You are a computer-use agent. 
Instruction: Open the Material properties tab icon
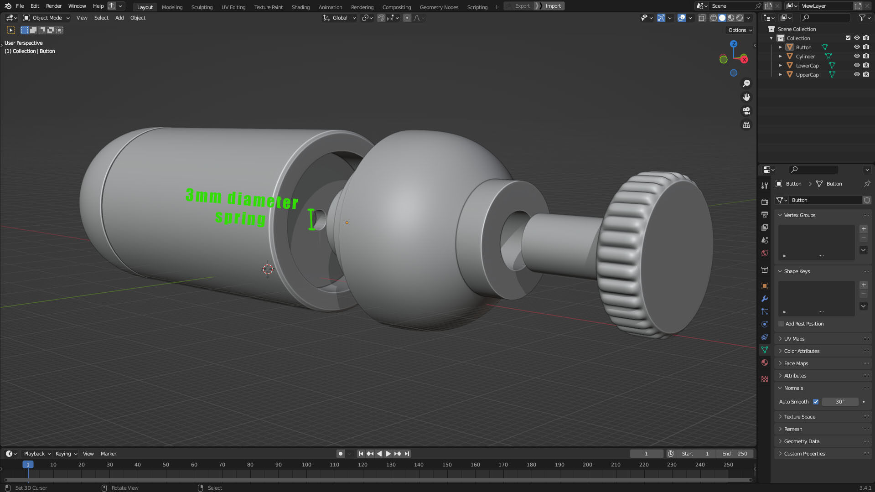765,363
